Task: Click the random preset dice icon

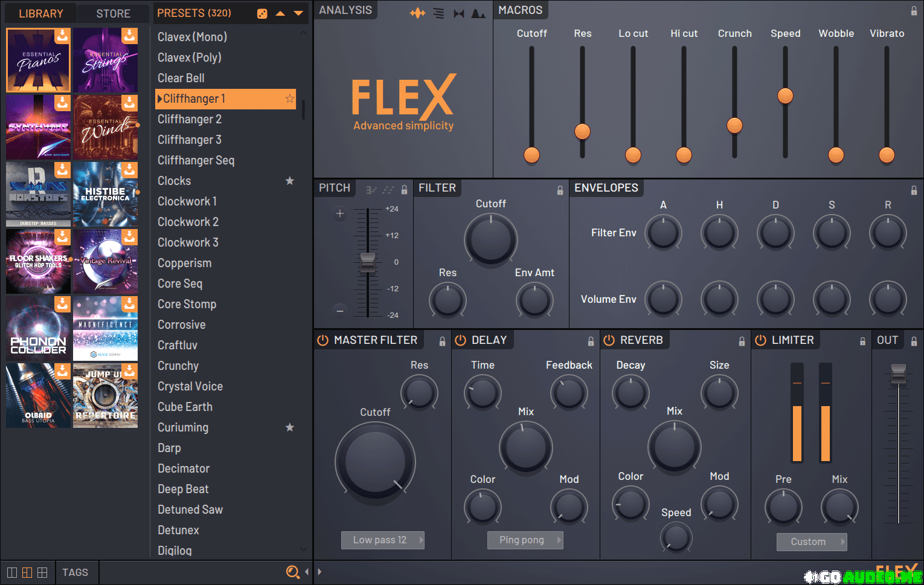Action: click(262, 13)
